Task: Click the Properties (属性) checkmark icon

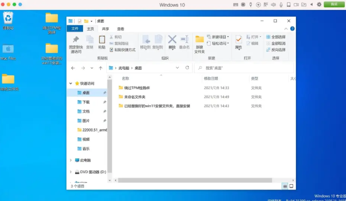Action: [238, 40]
